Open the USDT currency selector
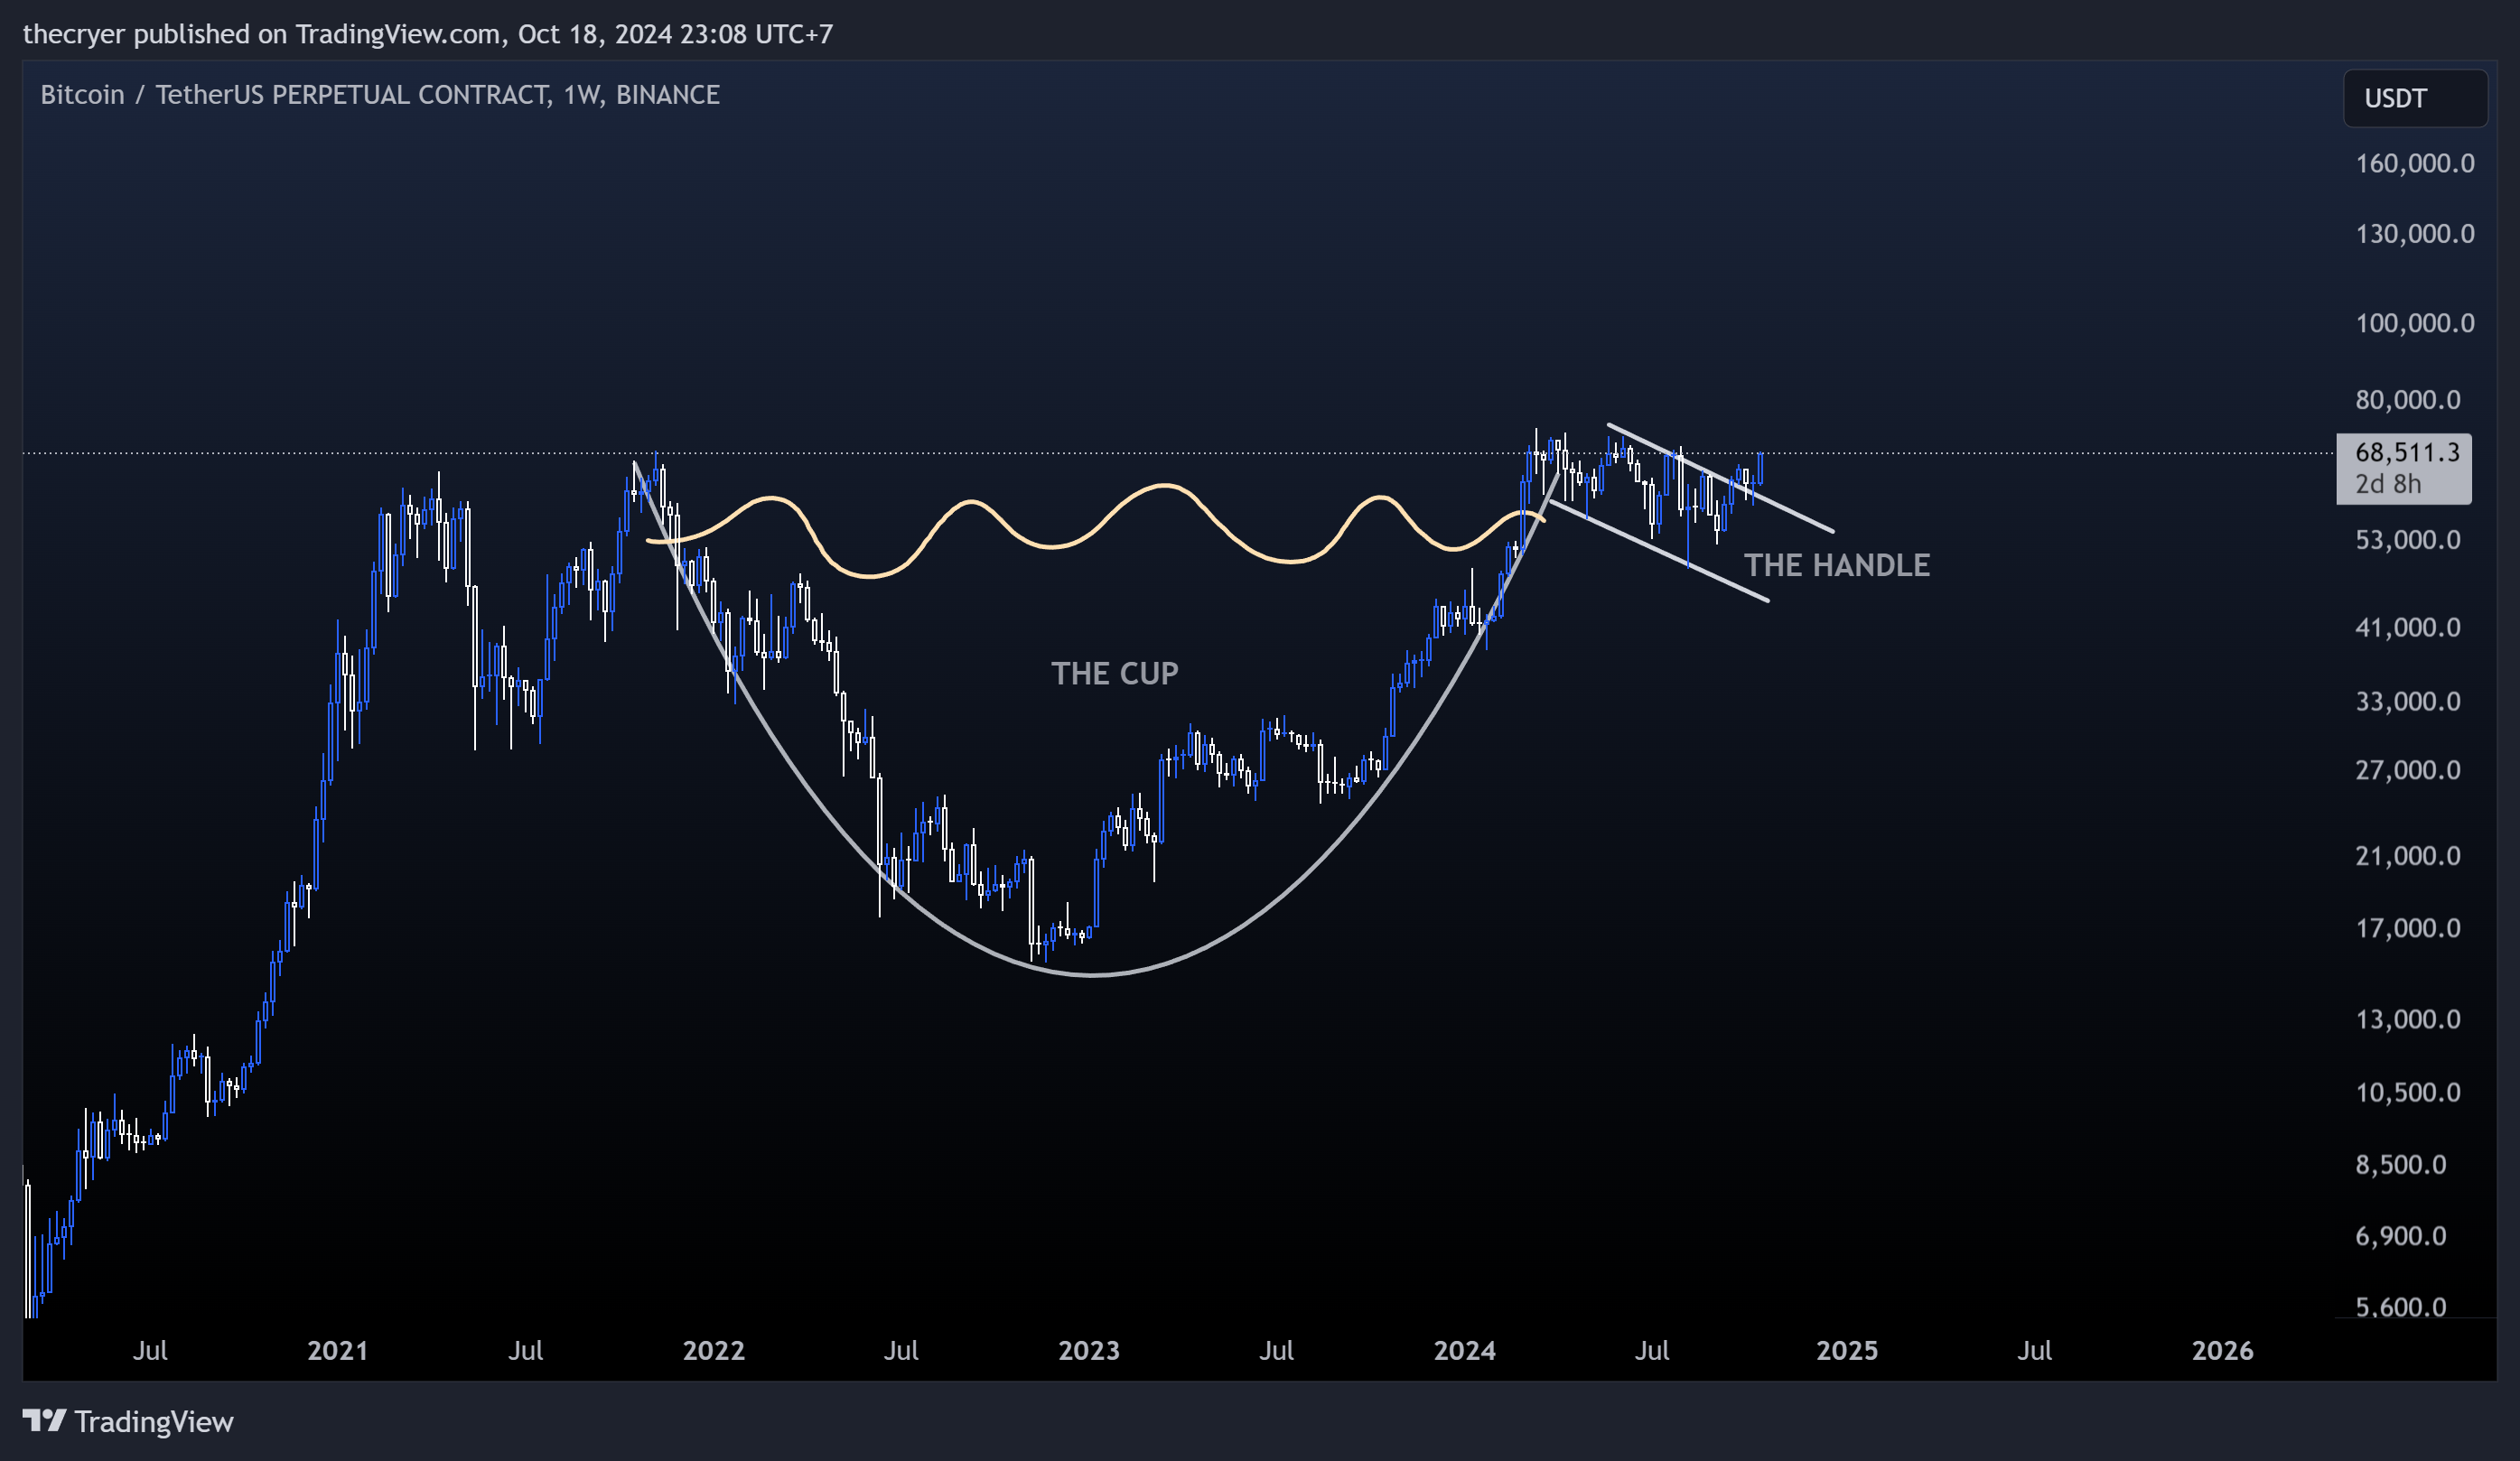This screenshot has height=1461, width=2520. tap(2414, 98)
